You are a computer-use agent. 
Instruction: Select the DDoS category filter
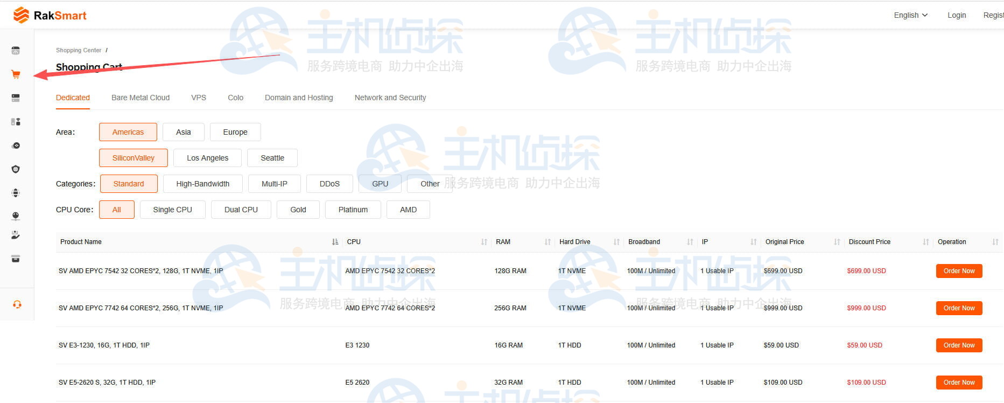(329, 184)
